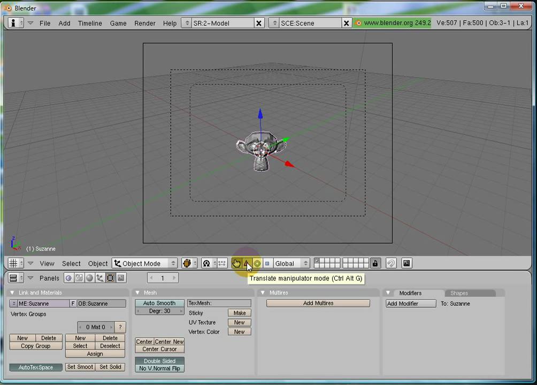Open the SCE:Scene selector arrows
The width and height of the screenshot is (537, 385).
(x=274, y=23)
